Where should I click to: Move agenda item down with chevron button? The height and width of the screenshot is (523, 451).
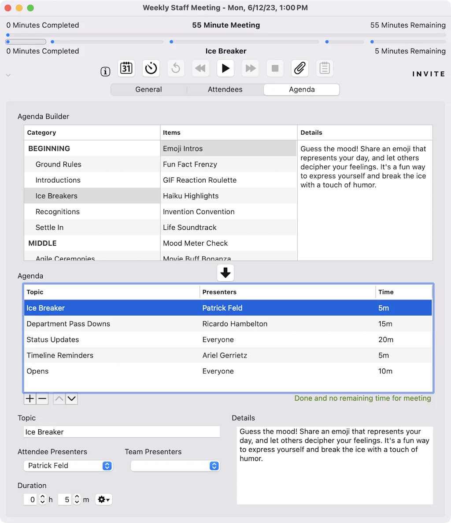(x=71, y=399)
